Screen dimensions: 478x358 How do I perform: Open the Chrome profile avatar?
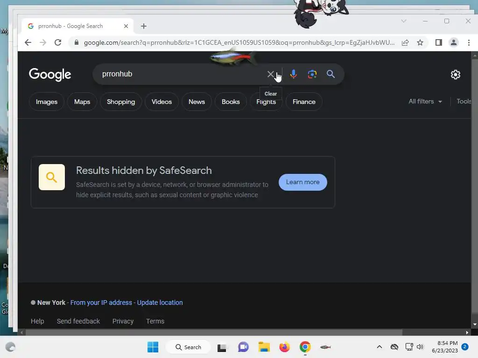454,42
